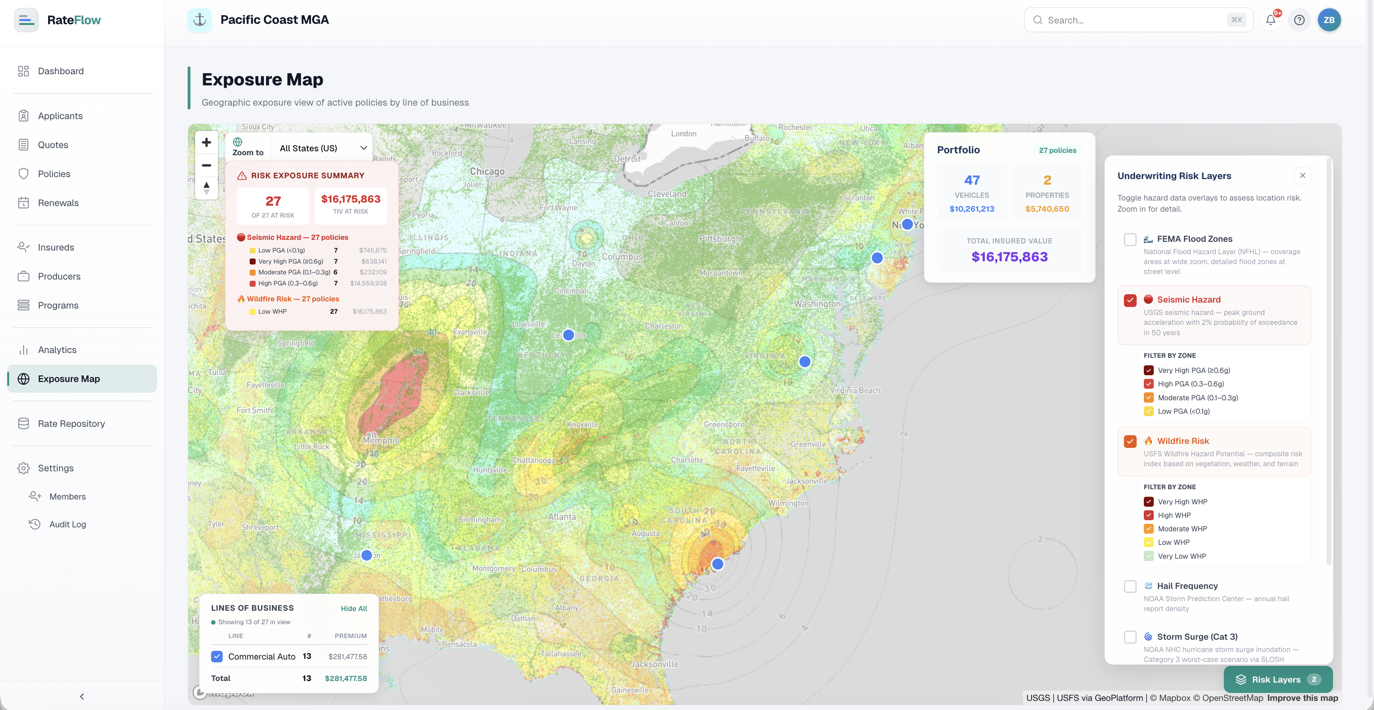
Task: Open the Quotes page
Action: pyautogui.click(x=82, y=145)
